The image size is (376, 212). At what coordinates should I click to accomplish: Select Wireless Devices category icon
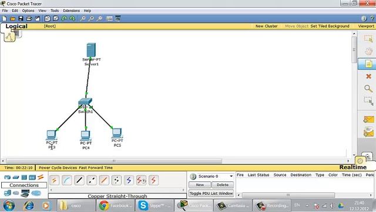(32, 177)
